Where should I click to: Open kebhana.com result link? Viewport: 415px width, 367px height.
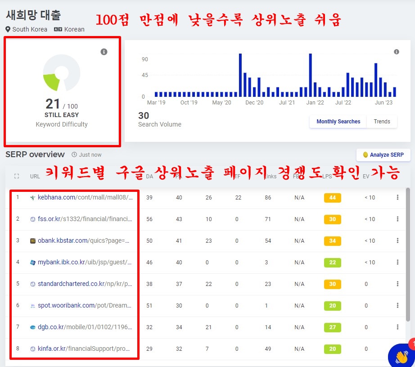85,197
